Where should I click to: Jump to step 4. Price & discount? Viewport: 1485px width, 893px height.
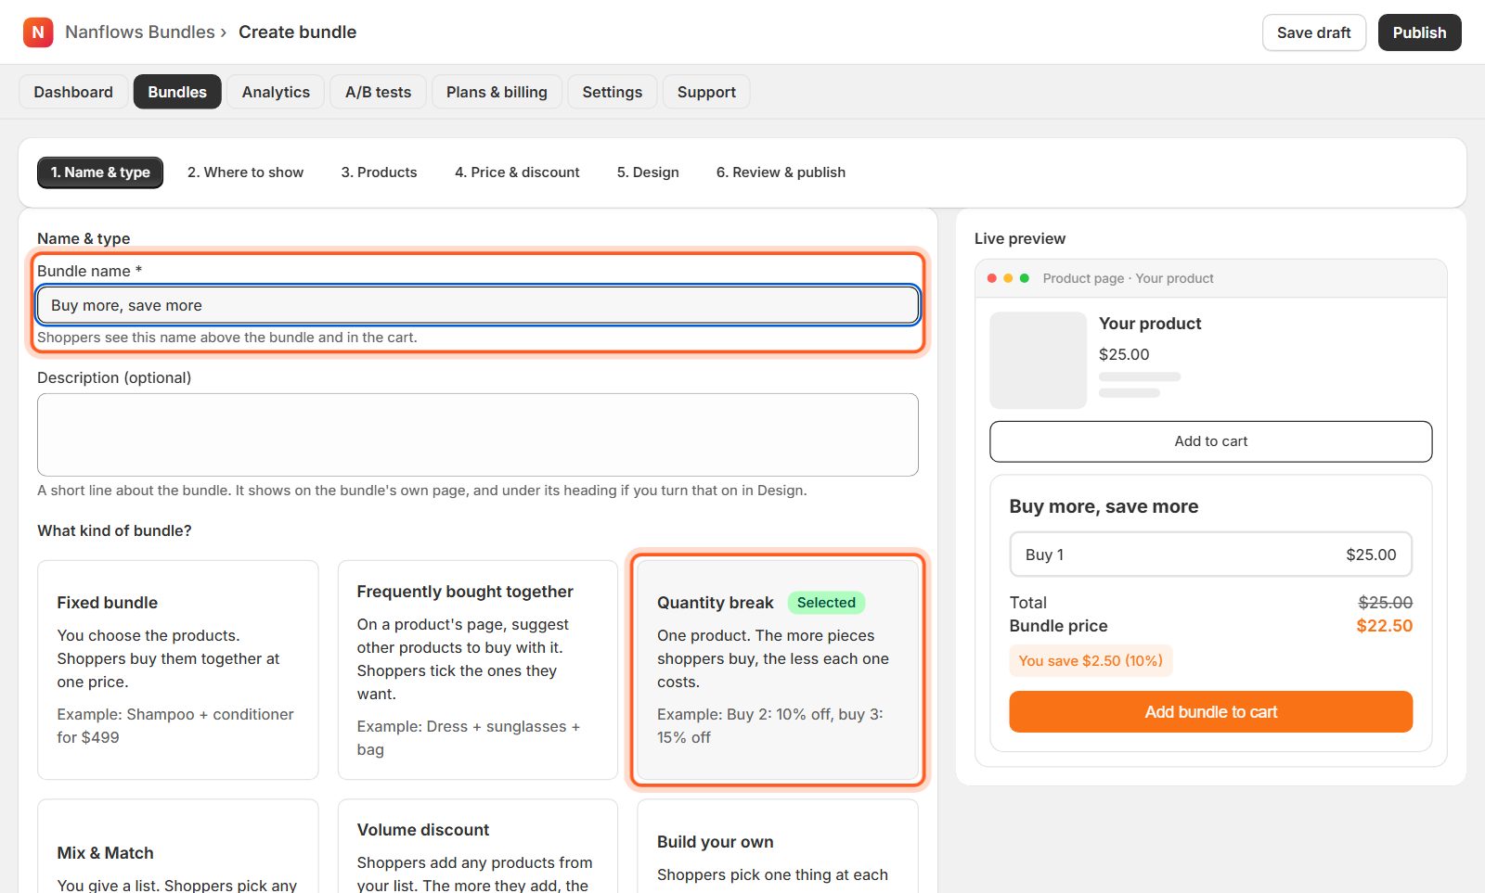(x=517, y=172)
